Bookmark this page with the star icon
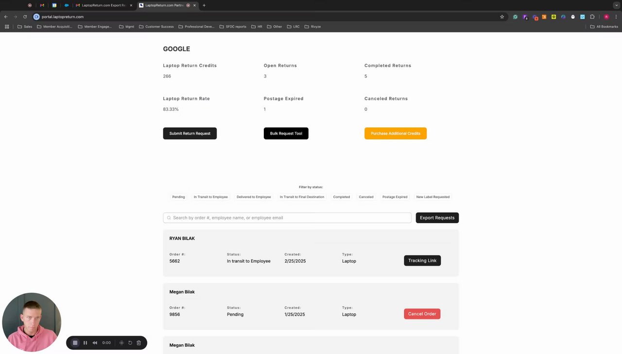 click(502, 17)
